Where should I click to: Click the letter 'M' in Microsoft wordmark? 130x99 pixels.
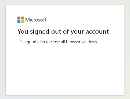point(27,20)
